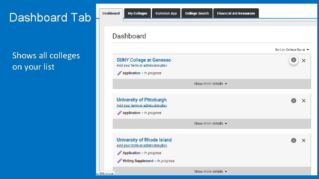Expand Show more details for University of Rhode Island
This screenshot has width=319, height=179.
pyautogui.click(x=211, y=172)
